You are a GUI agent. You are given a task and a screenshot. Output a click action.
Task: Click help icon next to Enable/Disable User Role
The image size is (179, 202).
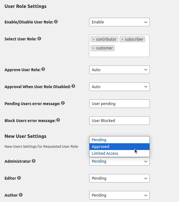(x=56, y=22)
